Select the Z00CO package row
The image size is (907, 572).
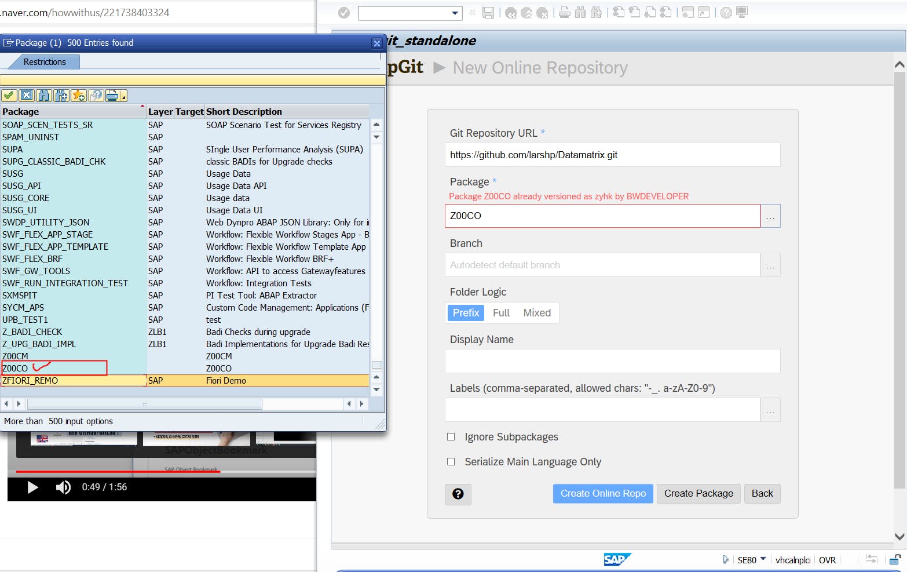[185, 369]
